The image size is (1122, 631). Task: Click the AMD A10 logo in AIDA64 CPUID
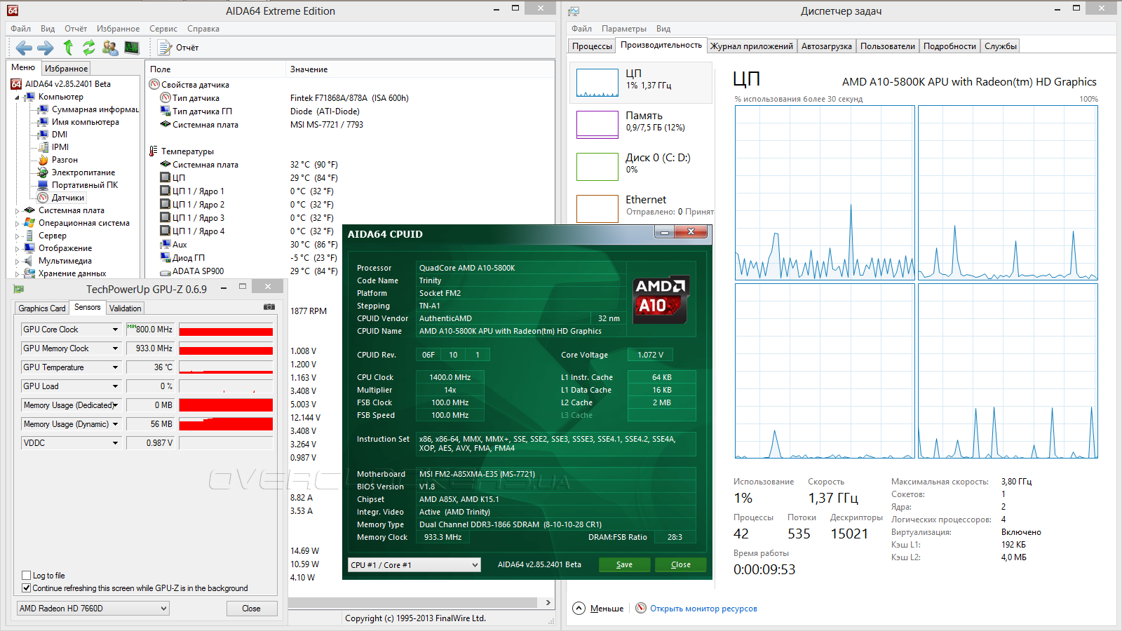pyautogui.click(x=661, y=299)
